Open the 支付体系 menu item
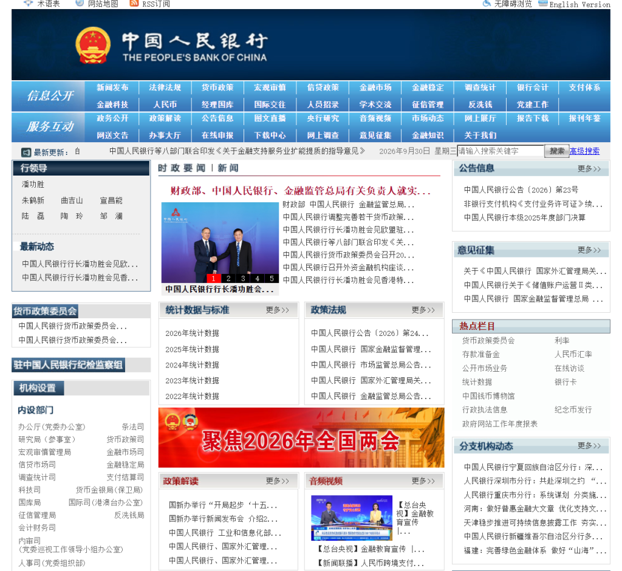This screenshot has height=571, width=622. pyautogui.click(x=584, y=87)
